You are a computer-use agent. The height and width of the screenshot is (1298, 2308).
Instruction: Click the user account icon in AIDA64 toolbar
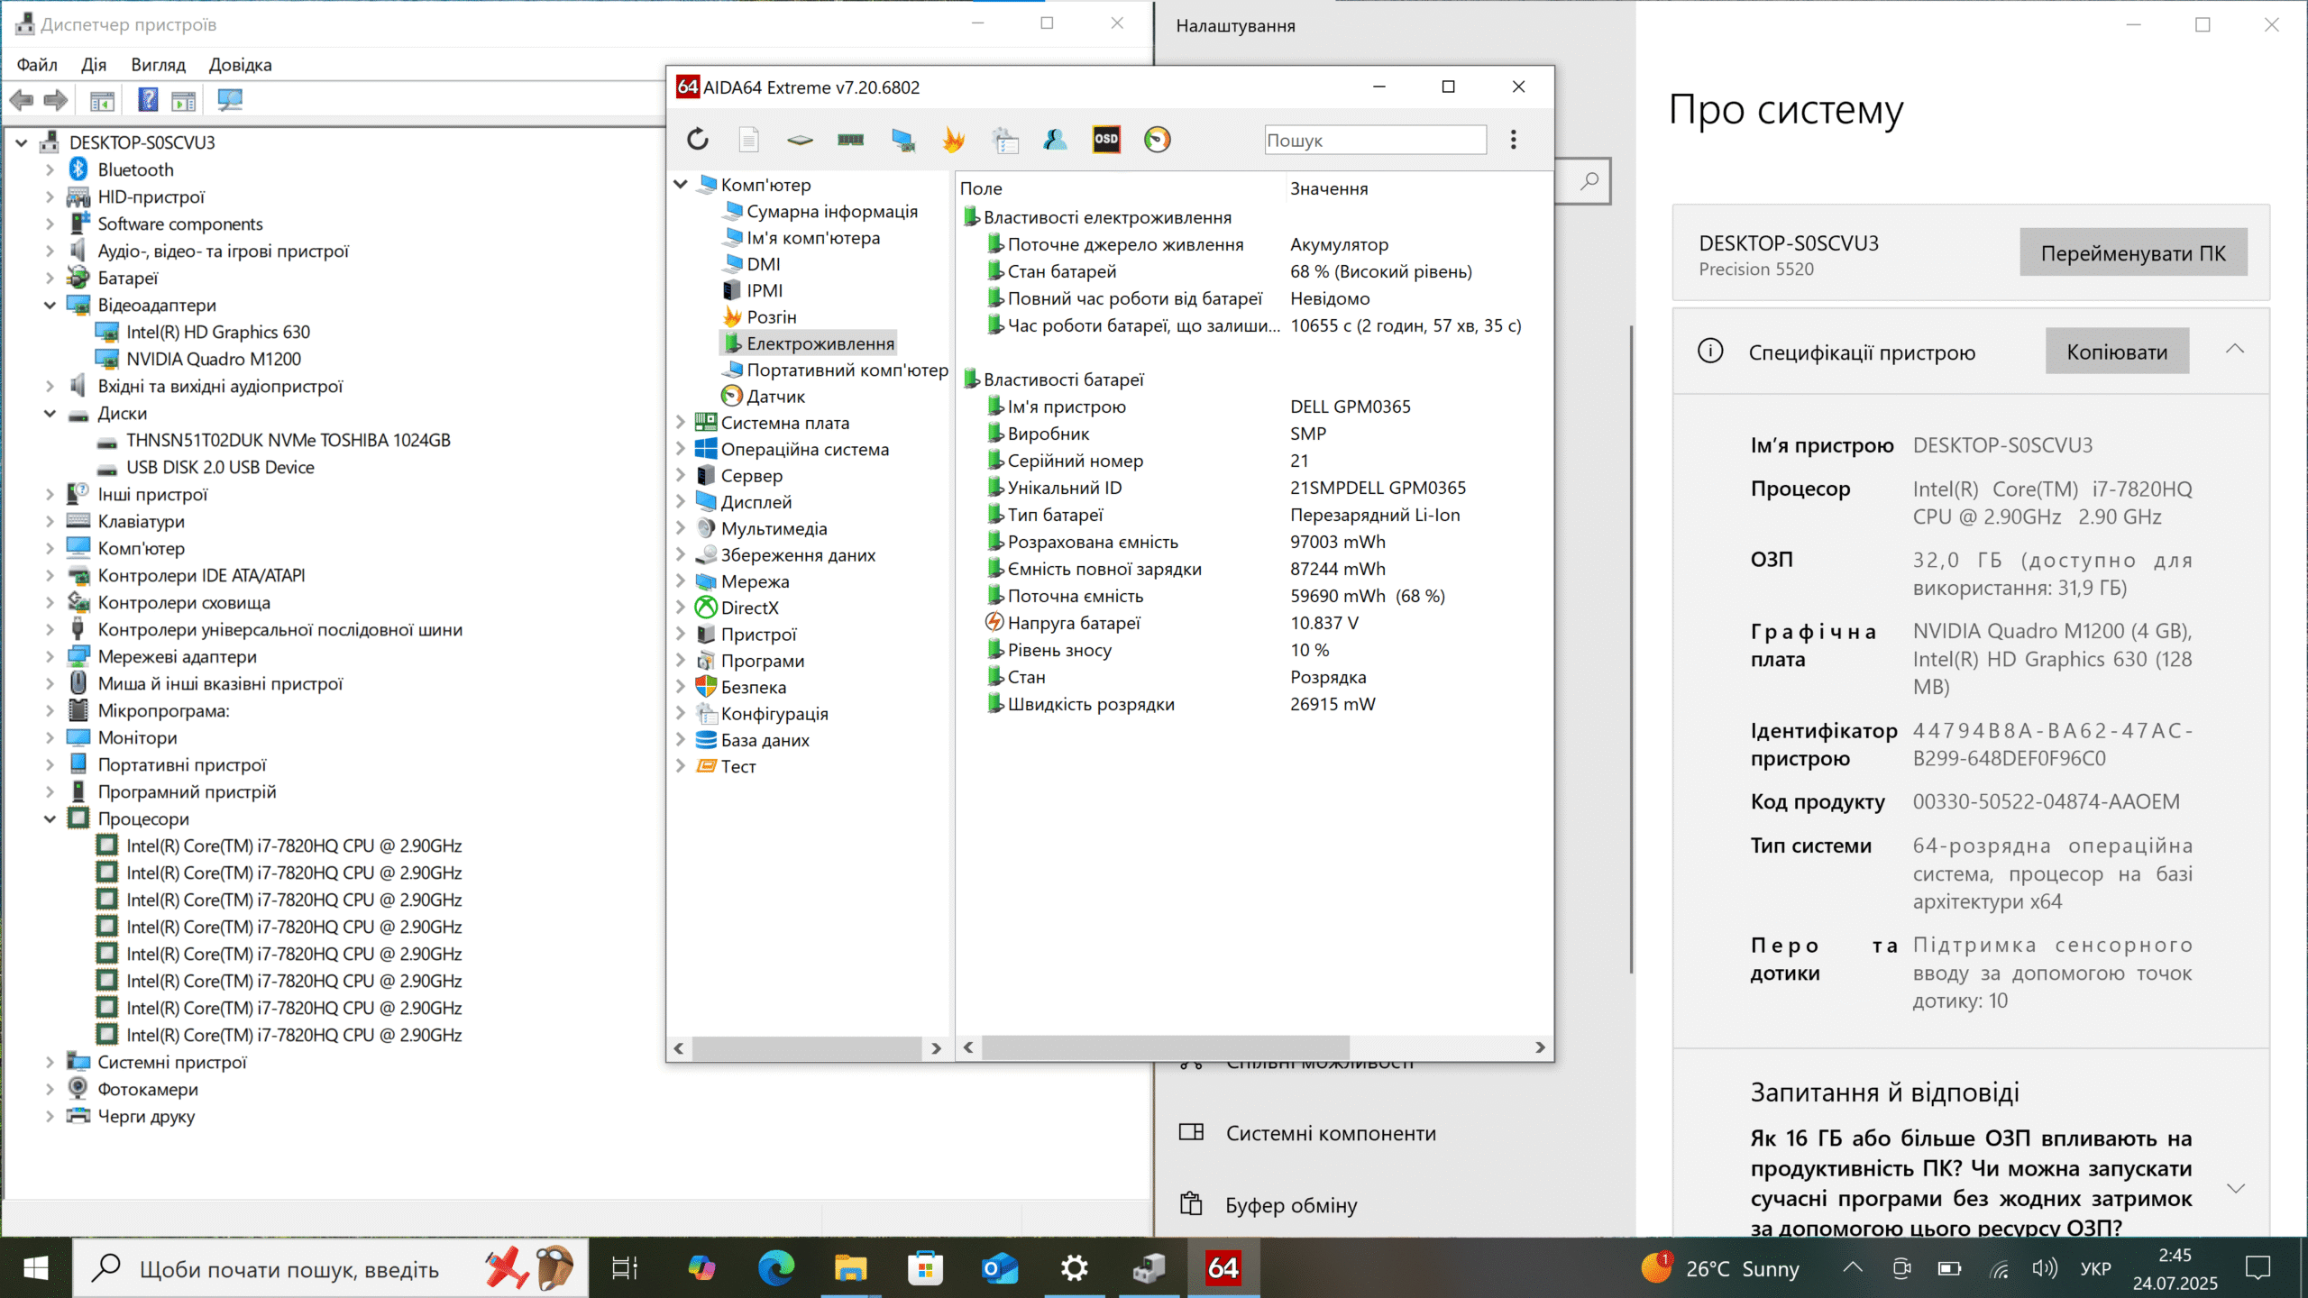[1055, 140]
